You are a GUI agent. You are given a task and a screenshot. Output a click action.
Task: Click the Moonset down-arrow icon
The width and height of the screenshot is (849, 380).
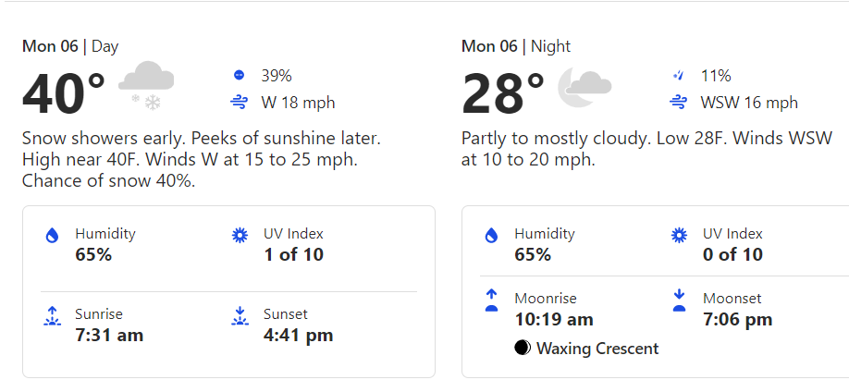679,300
